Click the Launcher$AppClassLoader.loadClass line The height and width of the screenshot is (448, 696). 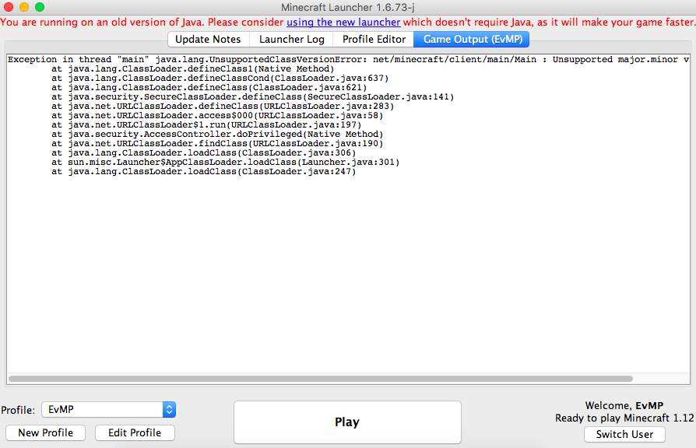[225, 162]
